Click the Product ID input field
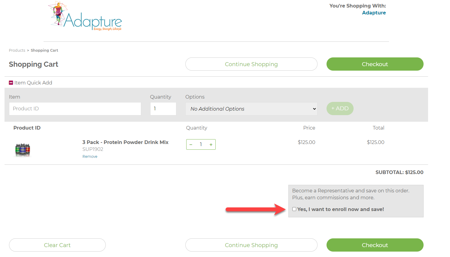Viewport: 450px width, 257px height. (x=75, y=109)
